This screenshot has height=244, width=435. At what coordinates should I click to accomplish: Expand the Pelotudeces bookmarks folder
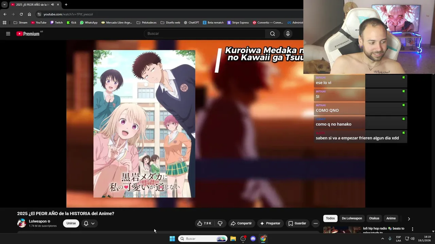146,23
